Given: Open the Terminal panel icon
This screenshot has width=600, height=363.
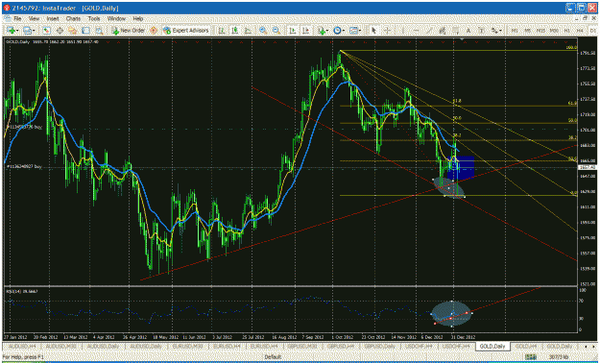Looking at the screenshot, I should 85,31.
